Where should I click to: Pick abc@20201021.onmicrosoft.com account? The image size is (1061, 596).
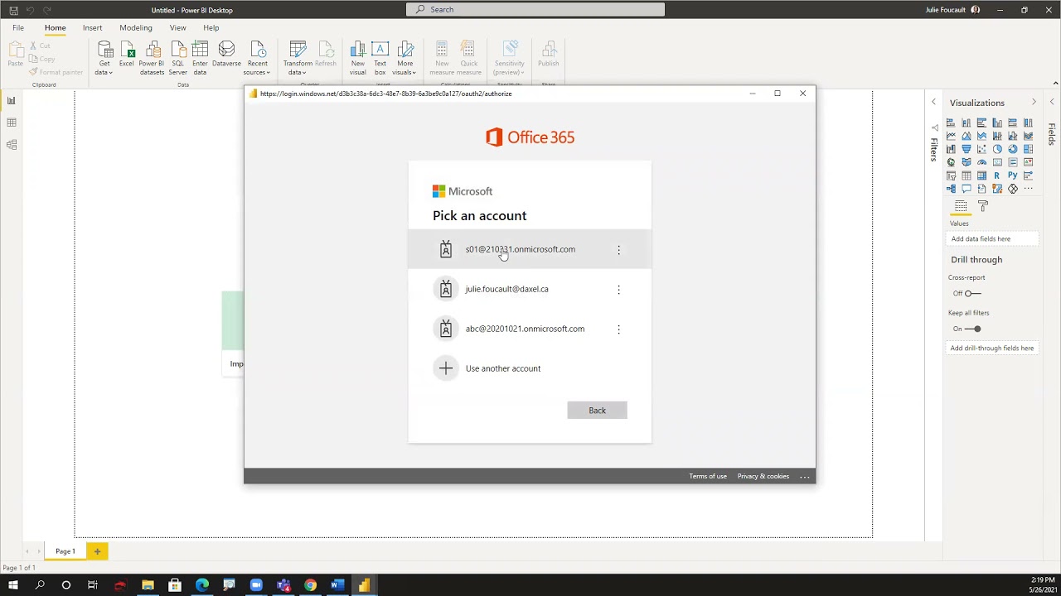click(530, 329)
